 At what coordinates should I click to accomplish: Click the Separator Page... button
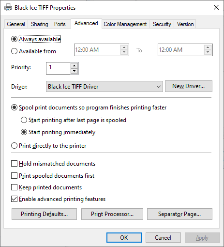(x=179, y=214)
